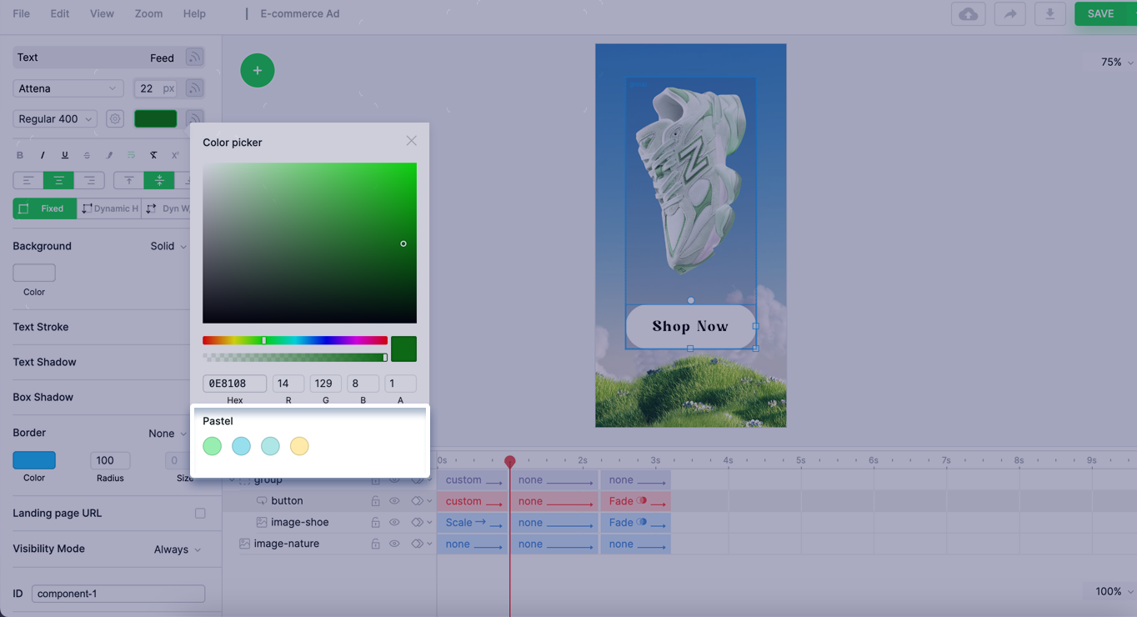Pick the pastel green swatch

click(213, 446)
